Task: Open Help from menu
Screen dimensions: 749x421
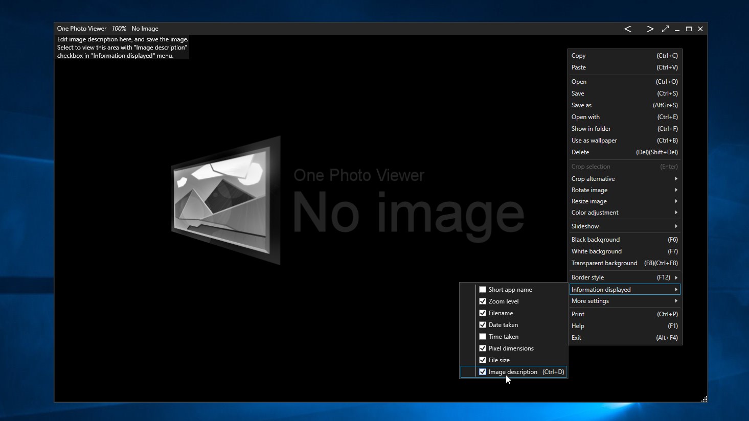Action: [x=625, y=326]
